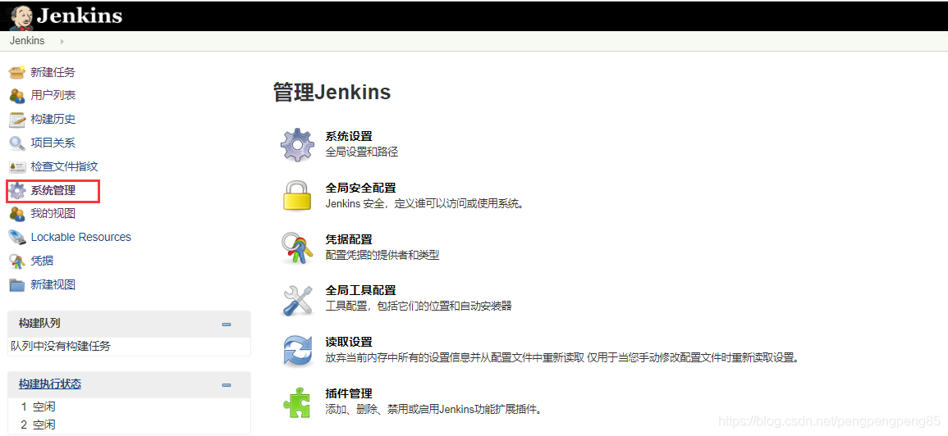Click executor row 2 空闲

38,425
